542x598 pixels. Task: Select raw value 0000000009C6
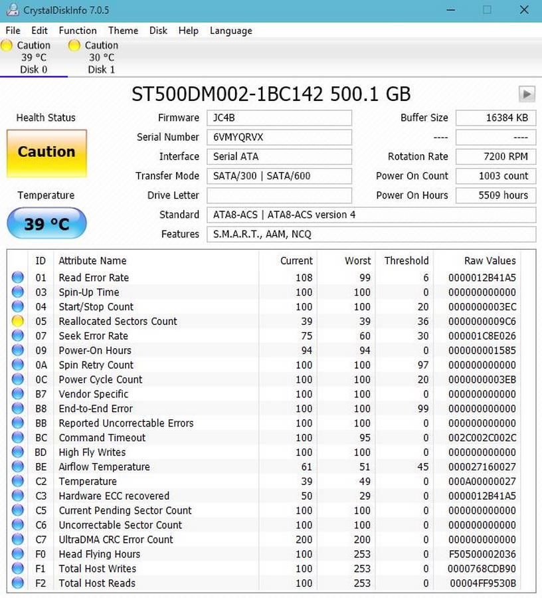coord(482,322)
